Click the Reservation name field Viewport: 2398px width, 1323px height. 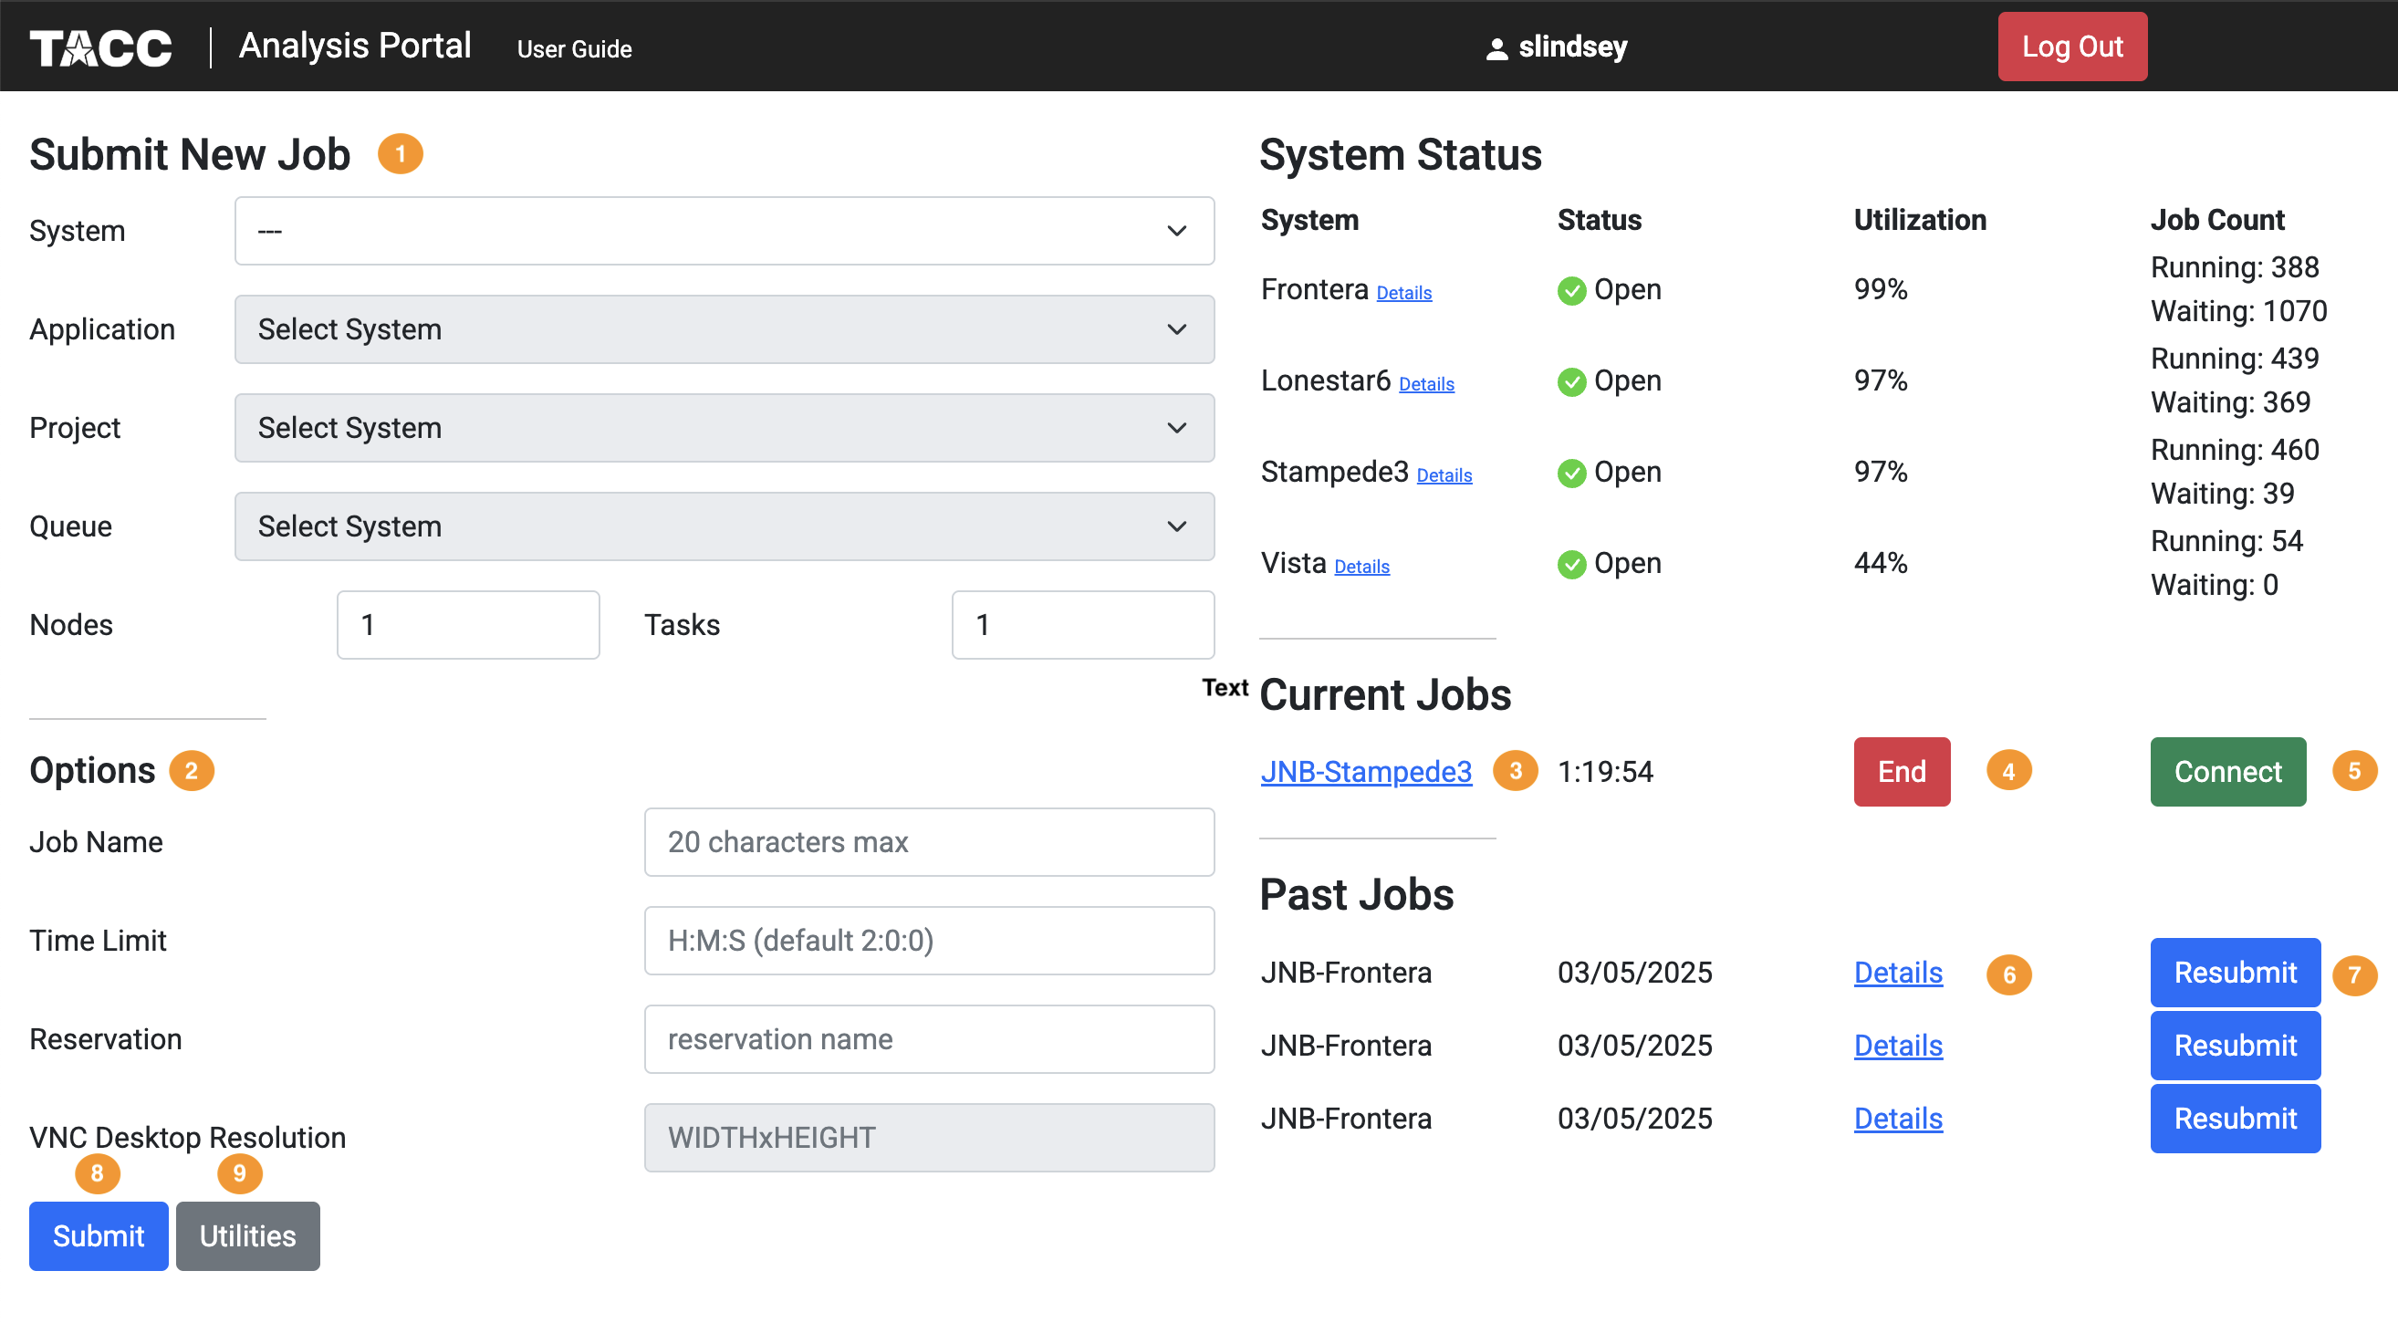pyautogui.click(x=929, y=1040)
